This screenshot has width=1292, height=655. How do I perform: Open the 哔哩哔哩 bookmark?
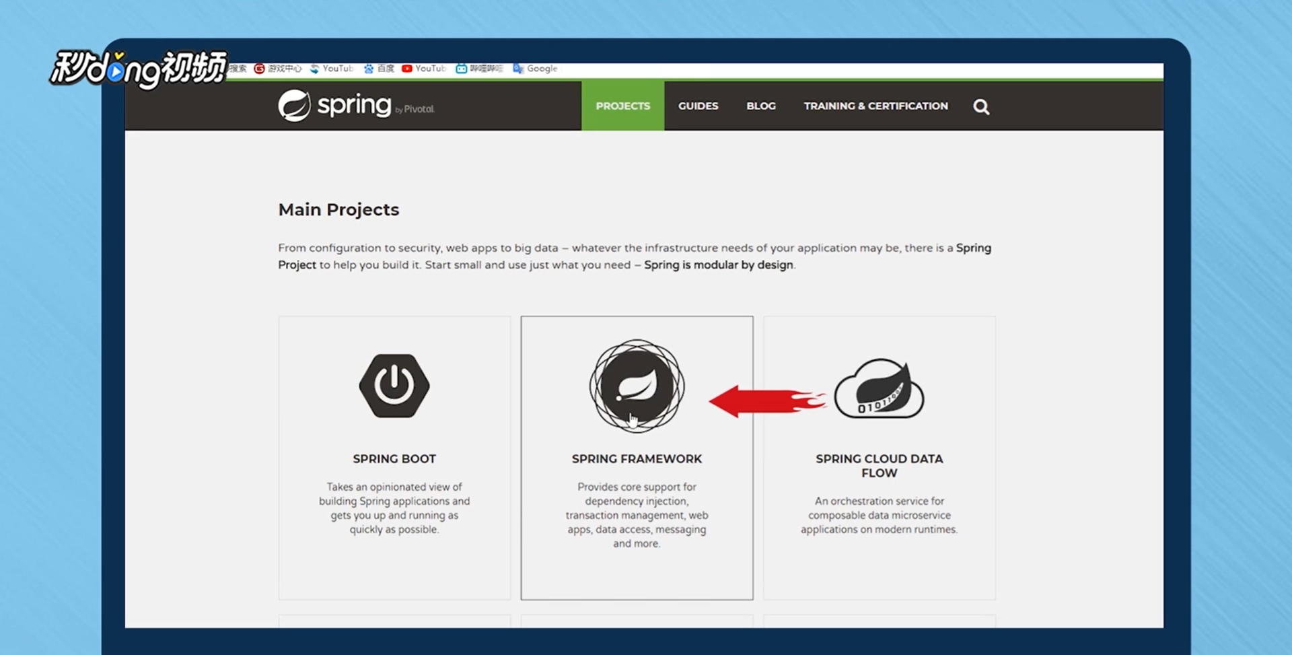pyautogui.click(x=479, y=69)
